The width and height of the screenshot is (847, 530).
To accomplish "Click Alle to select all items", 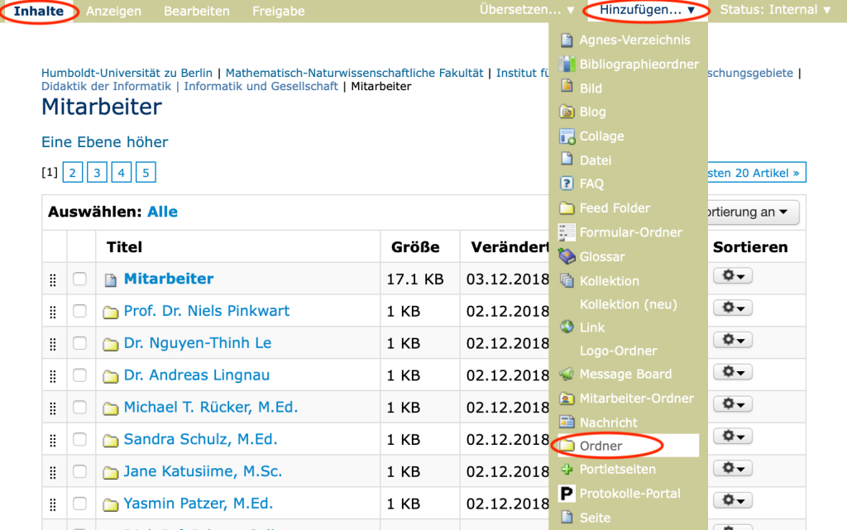I will point(162,212).
